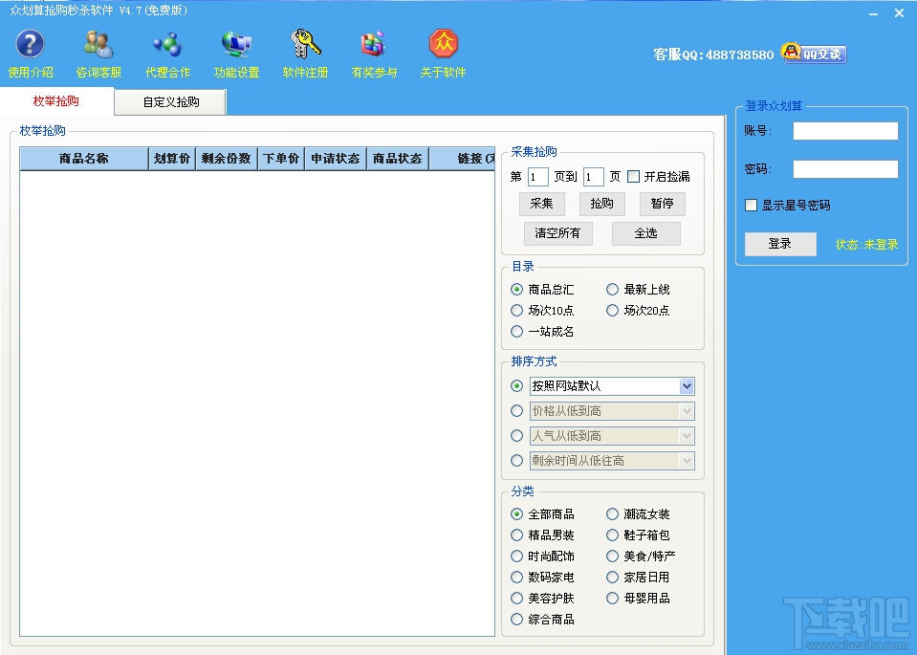
Task: Click the end page number field
Action: [593, 177]
